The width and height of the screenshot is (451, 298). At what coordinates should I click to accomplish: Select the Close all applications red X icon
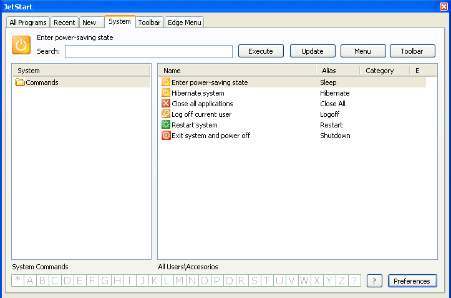point(166,104)
